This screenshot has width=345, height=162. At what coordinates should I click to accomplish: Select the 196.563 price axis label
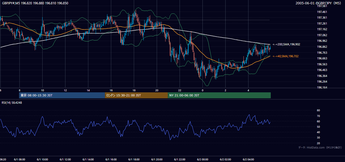point(322,64)
